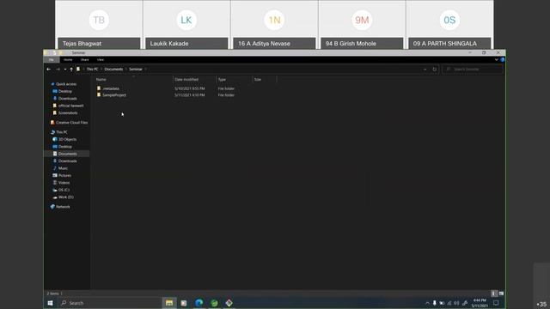
Task: Switch to the View ribbon tab
Action: [101, 60]
